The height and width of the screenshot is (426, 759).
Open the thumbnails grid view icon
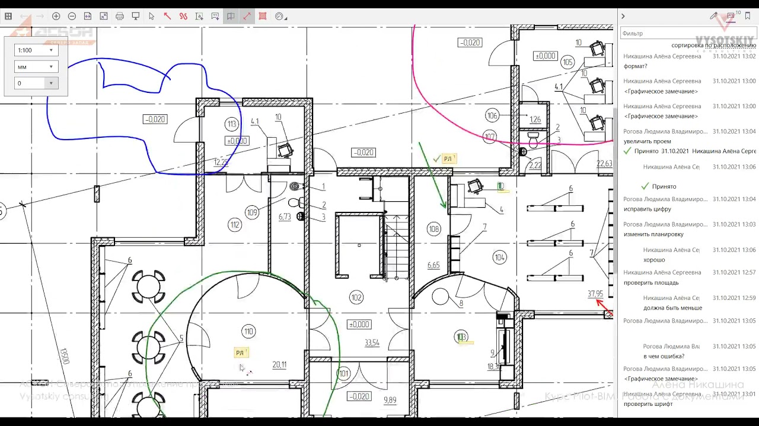click(x=8, y=17)
